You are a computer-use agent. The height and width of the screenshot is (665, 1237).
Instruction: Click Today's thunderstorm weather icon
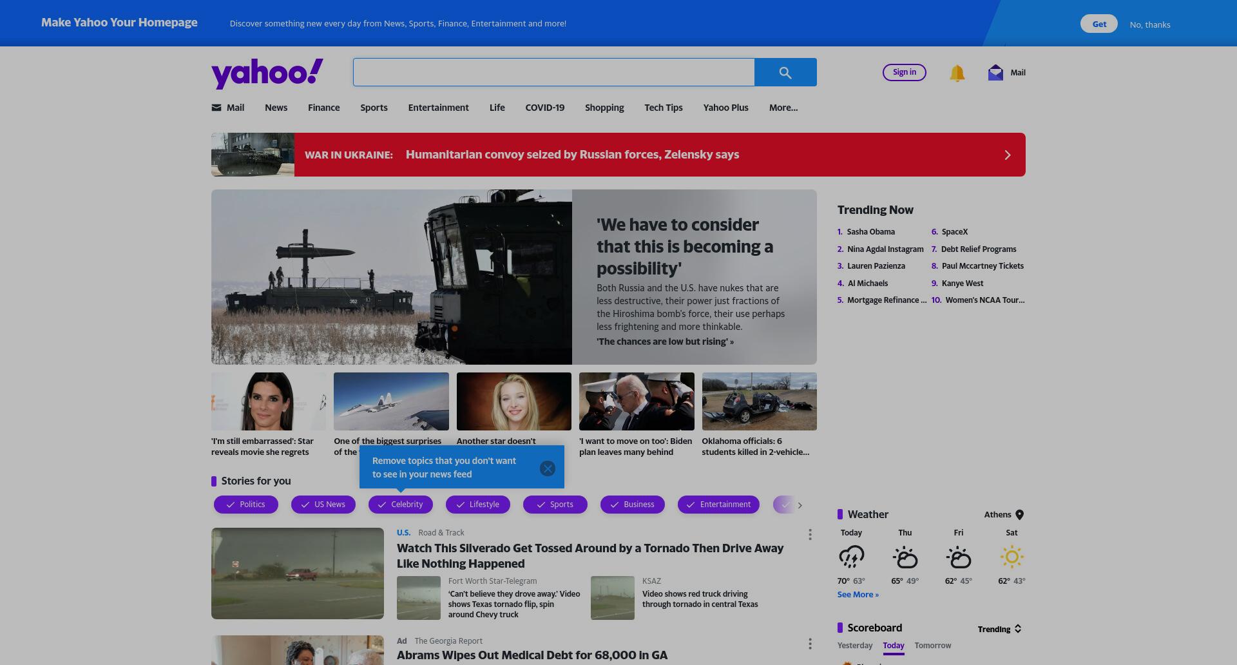[x=851, y=557]
